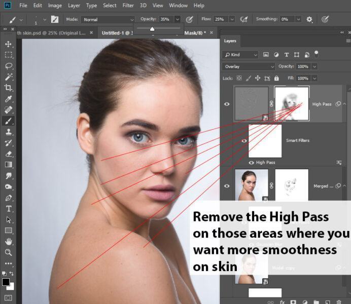Select the Hand tool
Screen dimensions: 351x304
tap(8, 242)
